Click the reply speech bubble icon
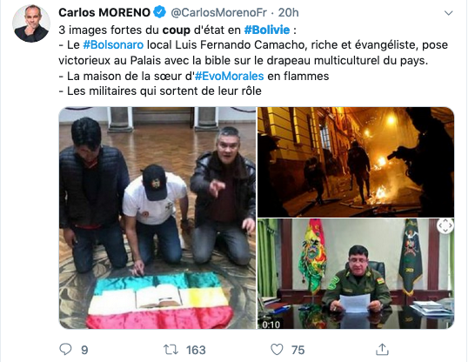Screen dimensions: 475x362 (65, 349)
